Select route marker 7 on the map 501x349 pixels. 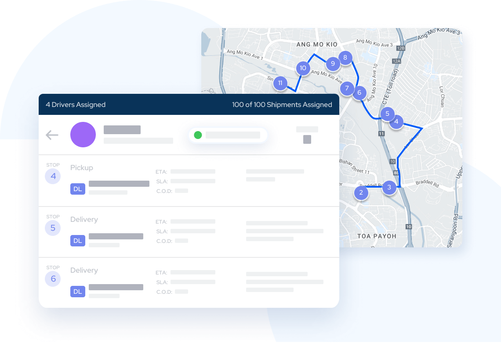pos(347,88)
